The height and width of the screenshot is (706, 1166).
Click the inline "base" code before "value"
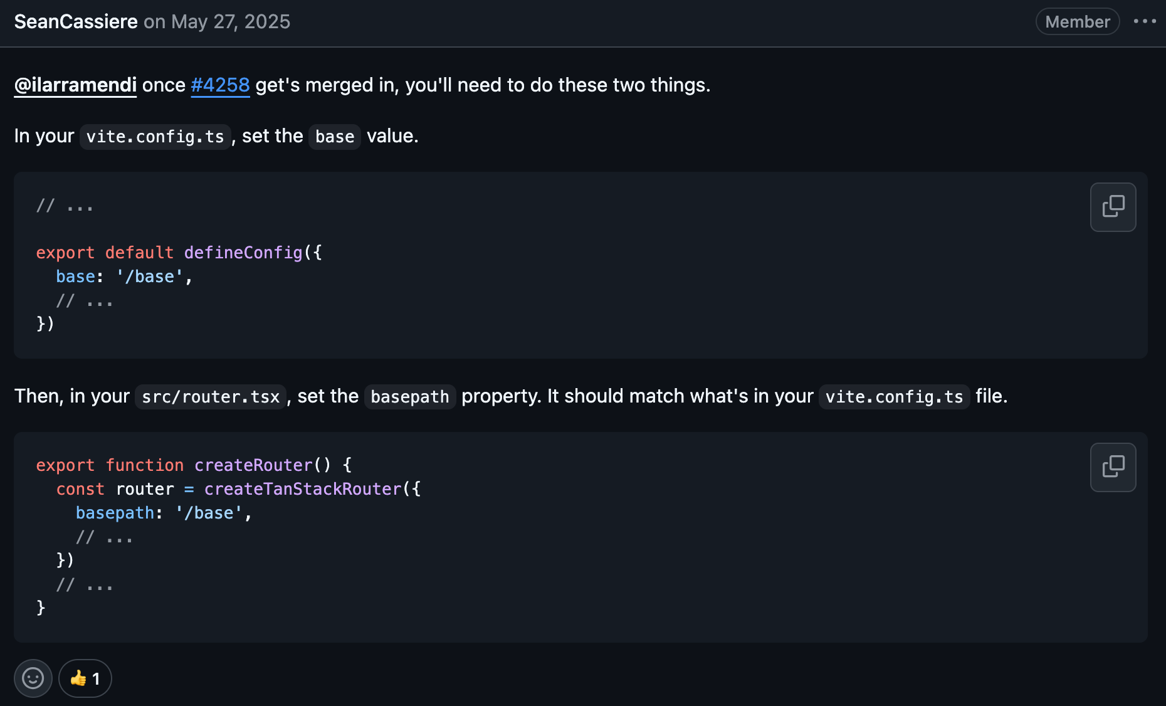(x=335, y=137)
